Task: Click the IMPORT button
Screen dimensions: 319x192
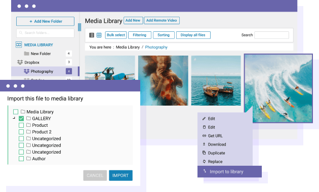Action: coord(121,175)
